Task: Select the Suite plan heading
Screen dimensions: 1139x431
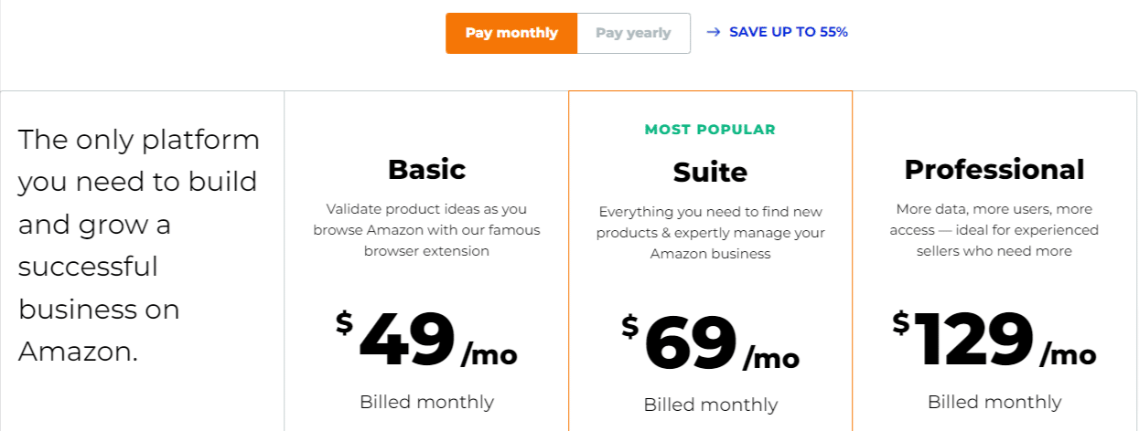Action: [710, 172]
